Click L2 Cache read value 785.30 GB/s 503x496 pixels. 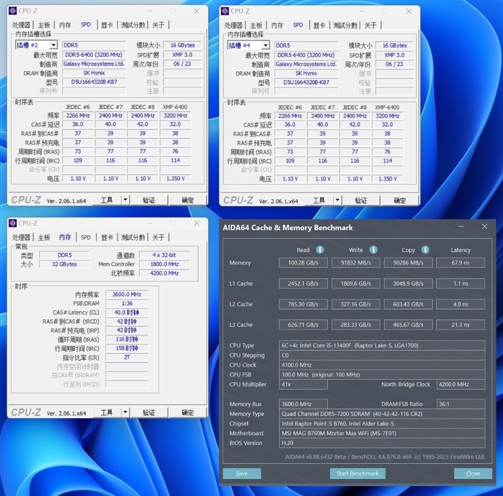(x=303, y=304)
